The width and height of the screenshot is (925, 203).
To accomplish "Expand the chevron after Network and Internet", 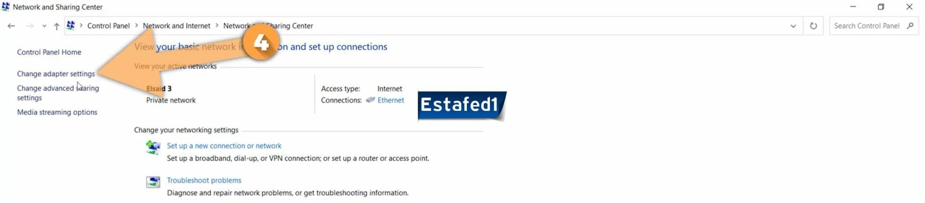I will 217,25.
